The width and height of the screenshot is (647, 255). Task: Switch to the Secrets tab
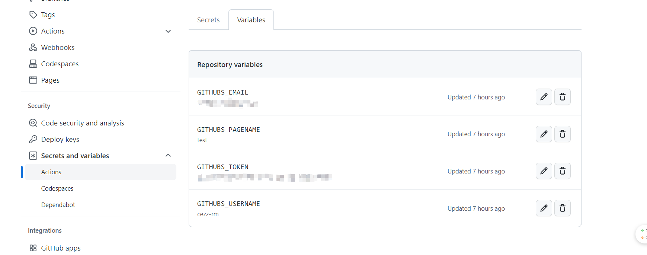click(208, 20)
